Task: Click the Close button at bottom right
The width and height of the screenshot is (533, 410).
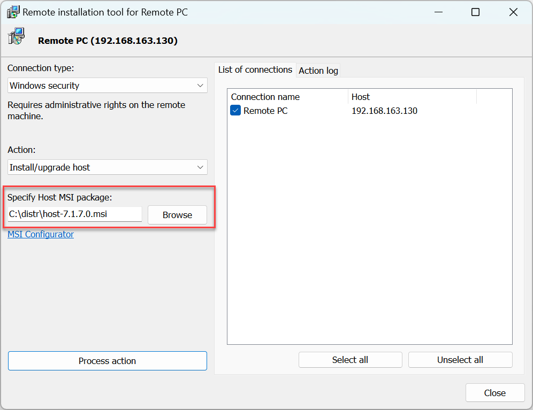Action: [x=494, y=393]
